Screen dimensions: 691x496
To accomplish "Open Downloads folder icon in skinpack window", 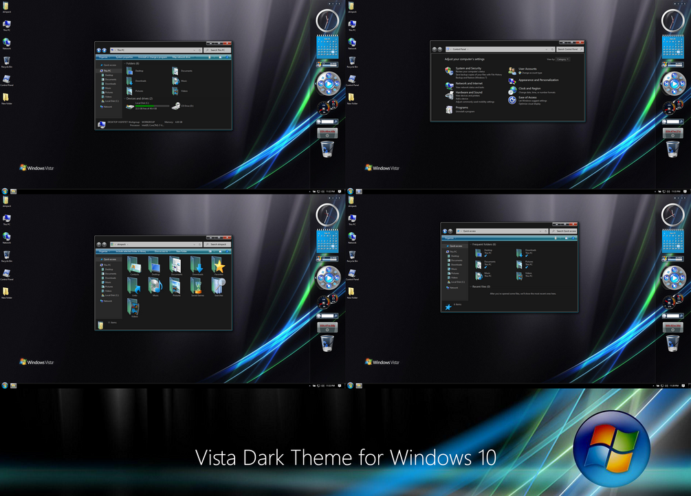I will tap(197, 264).
